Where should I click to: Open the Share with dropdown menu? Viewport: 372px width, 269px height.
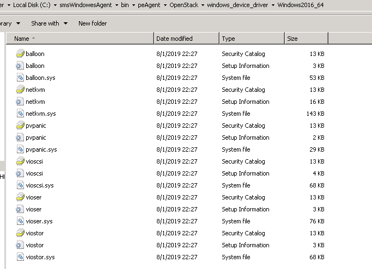49,23
